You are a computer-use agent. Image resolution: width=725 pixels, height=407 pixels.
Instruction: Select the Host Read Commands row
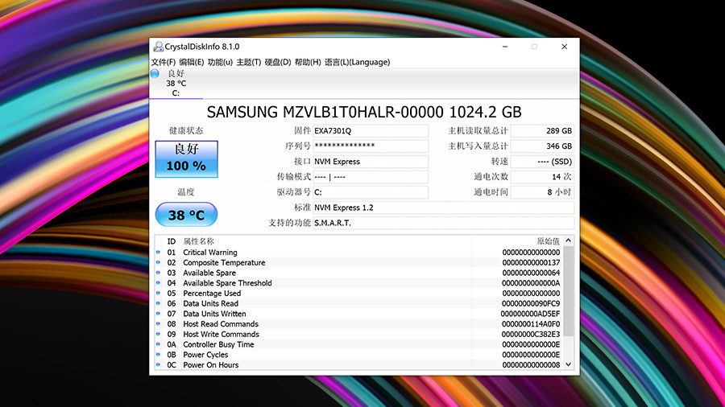(358, 324)
